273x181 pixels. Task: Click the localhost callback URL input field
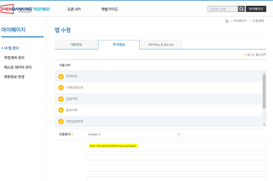point(177,146)
